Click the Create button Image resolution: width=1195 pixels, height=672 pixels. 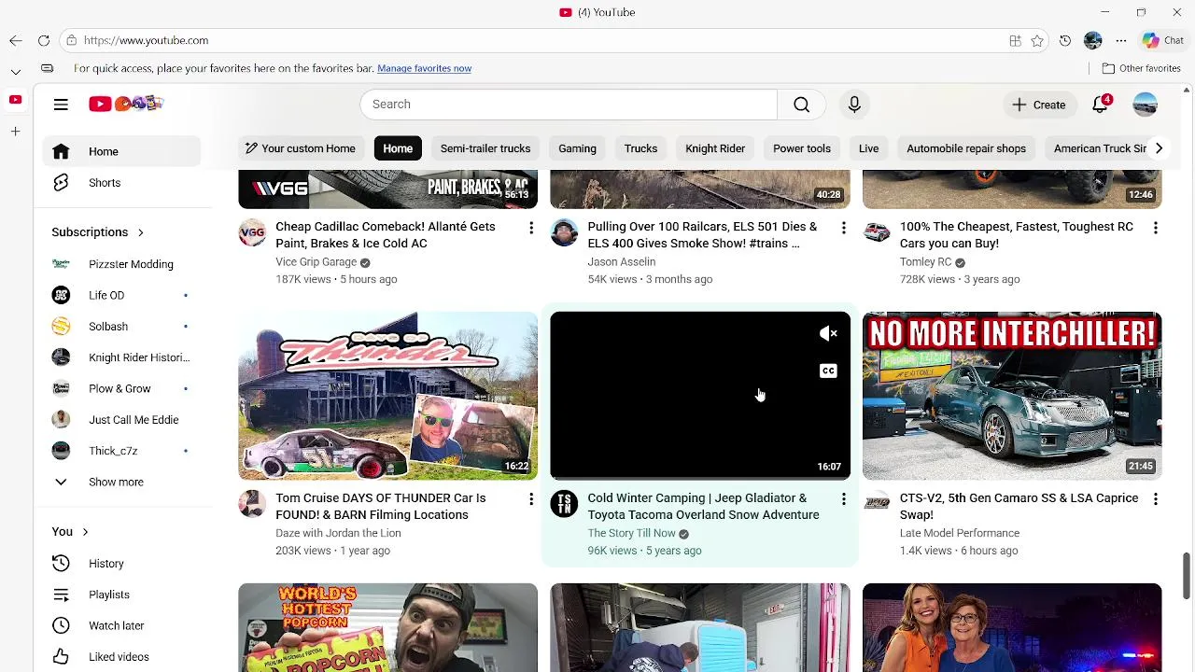pos(1039,105)
